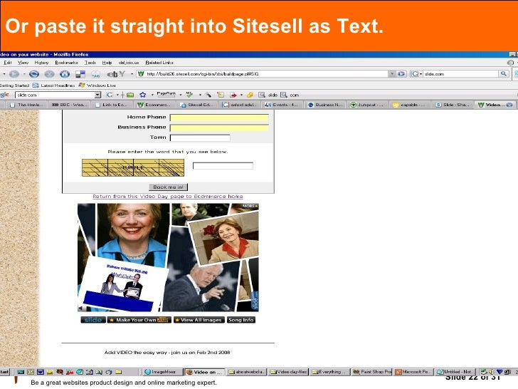This screenshot has width=518, height=389.
Task: Click the Google toolbar PageRank indicator
Action: pos(166,94)
